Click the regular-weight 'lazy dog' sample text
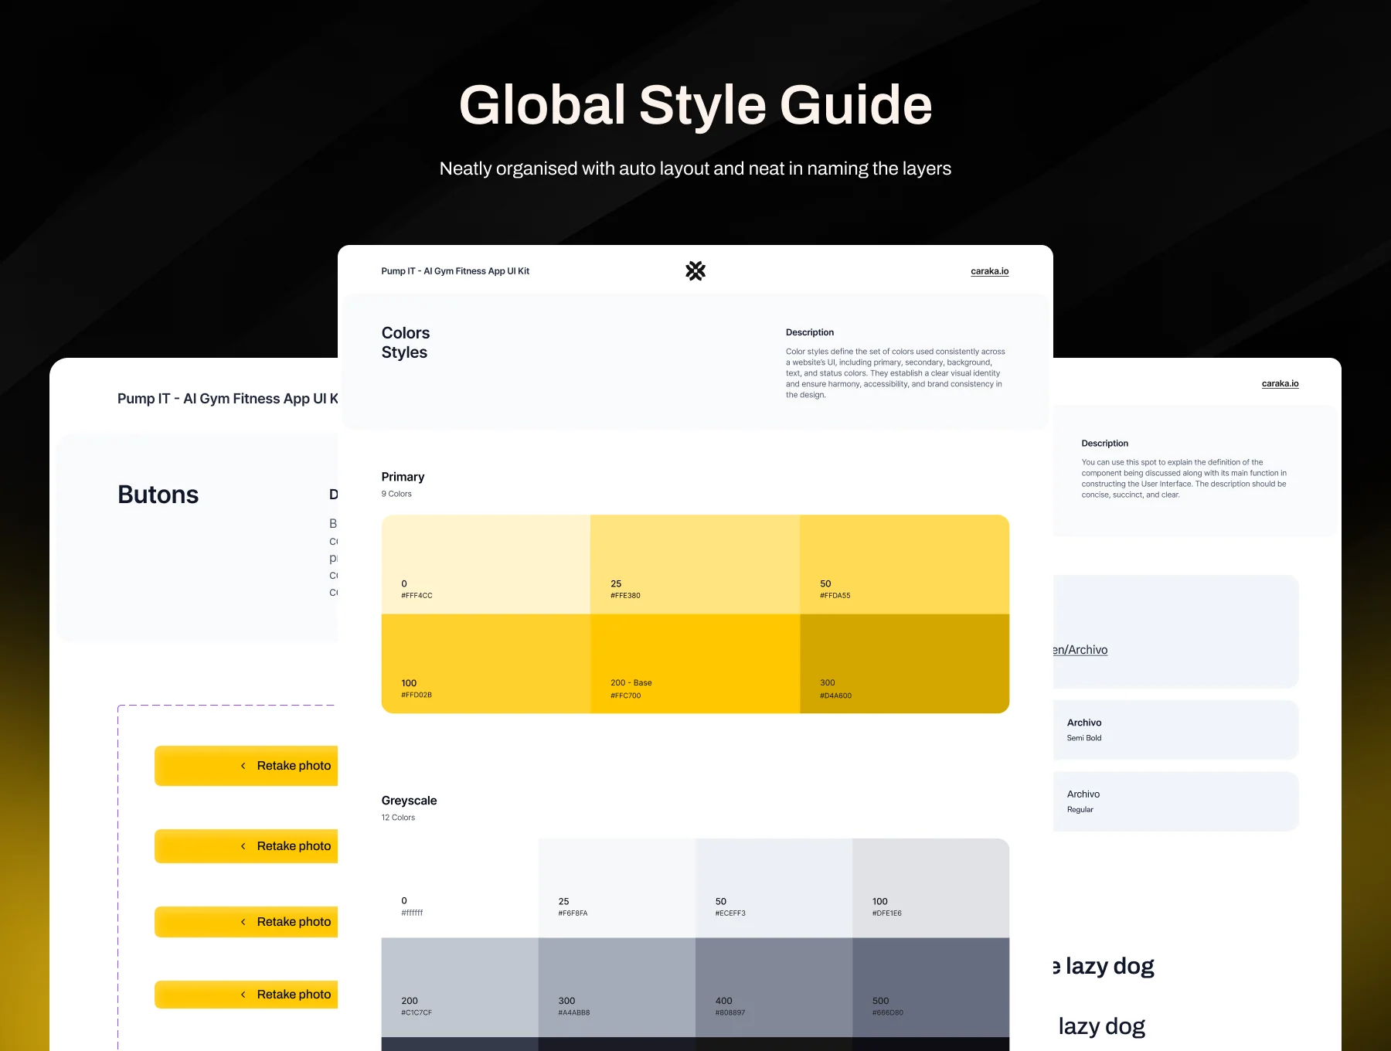The image size is (1391, 1051). [1102, 1026]
